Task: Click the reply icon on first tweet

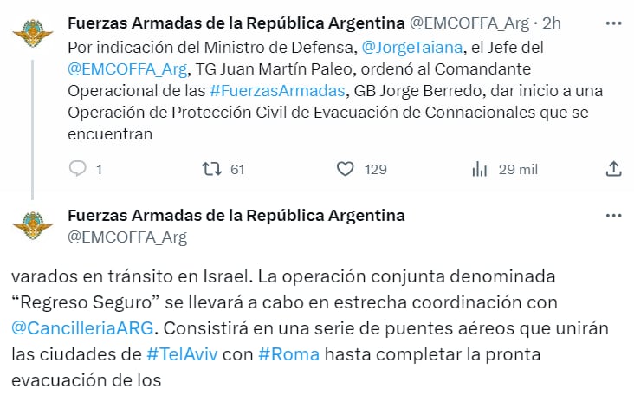Action: [x=78, y=169]
